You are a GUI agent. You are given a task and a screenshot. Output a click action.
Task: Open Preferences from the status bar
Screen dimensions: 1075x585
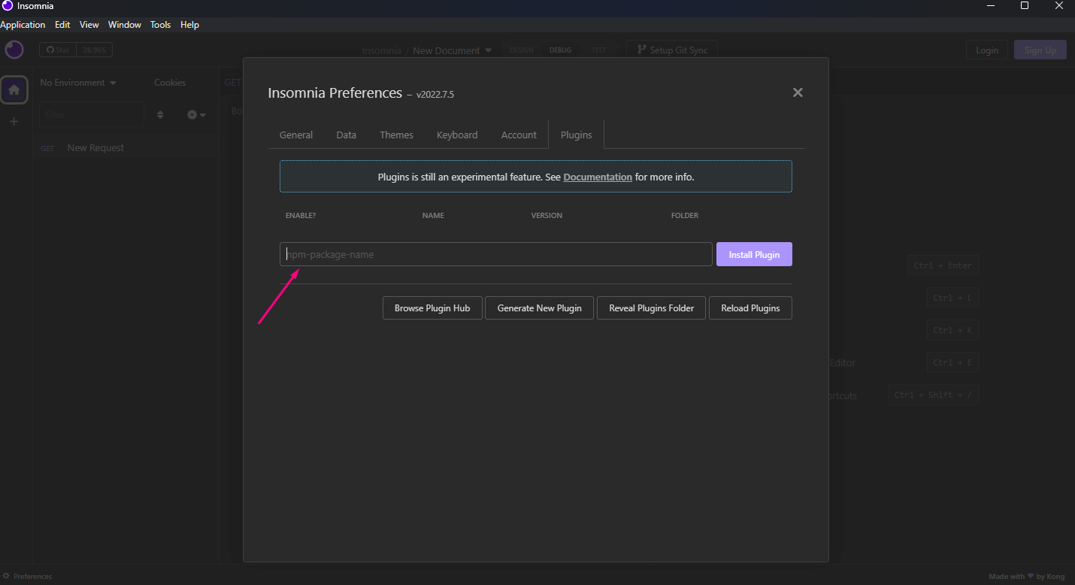[x=28, y=577]
